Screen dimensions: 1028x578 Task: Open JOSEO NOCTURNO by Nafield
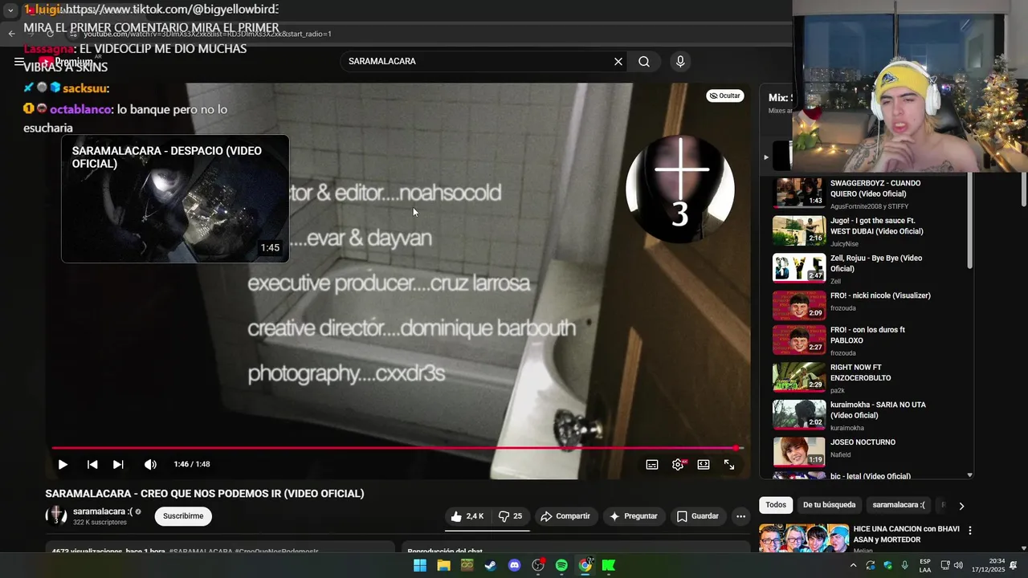866,451
